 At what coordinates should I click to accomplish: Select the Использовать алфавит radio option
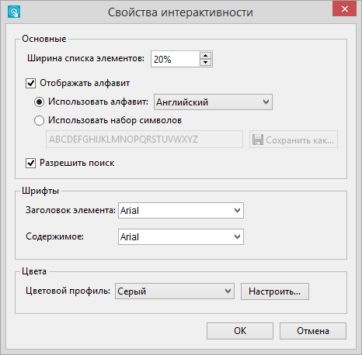pos(39,102)
